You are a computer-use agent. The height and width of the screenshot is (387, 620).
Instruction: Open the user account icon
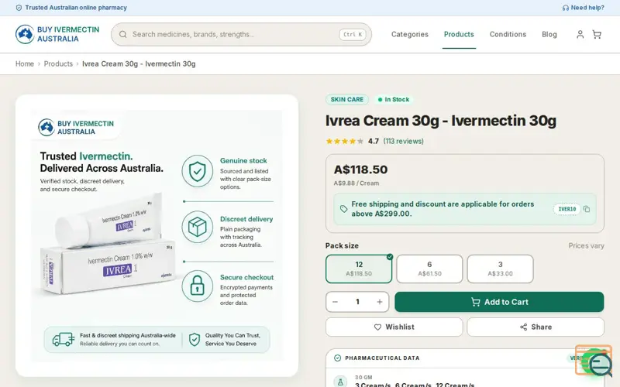click(x=580, y=34)
